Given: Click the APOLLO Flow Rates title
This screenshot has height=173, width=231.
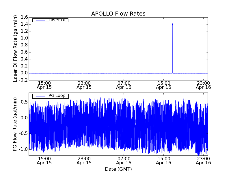Looking at the screenshot, I should click(x=118, y=14).
